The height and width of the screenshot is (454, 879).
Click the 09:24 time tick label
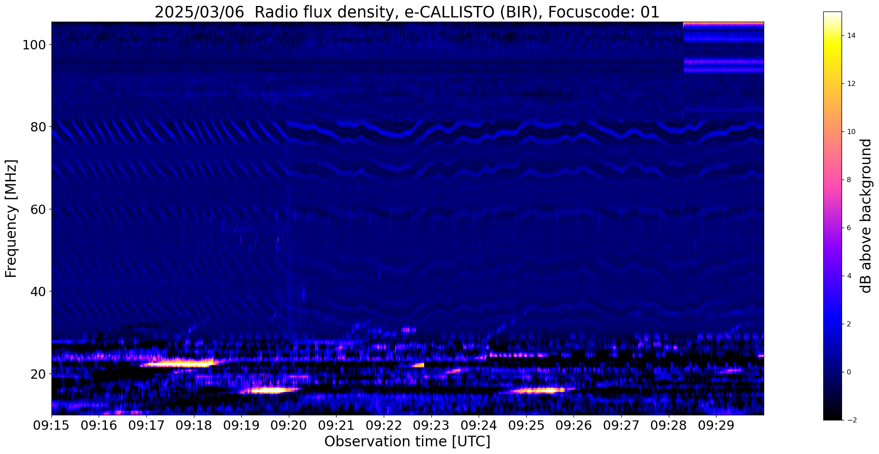click(479, 425)
